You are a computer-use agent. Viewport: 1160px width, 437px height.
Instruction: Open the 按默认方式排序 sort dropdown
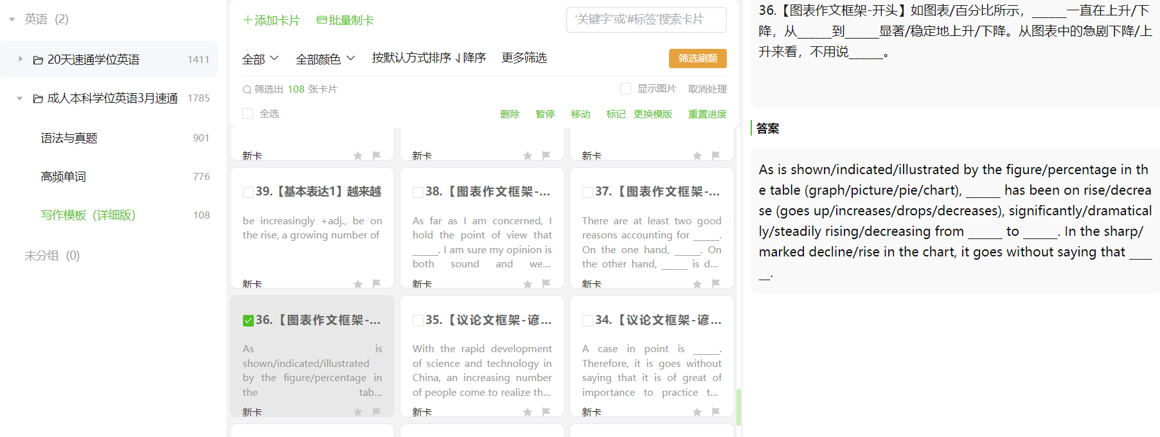[x=429, y=58]
